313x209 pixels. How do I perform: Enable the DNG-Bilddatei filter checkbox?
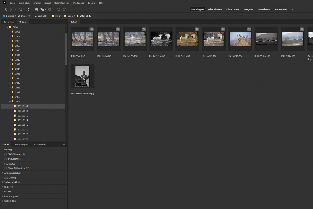(5, 154)
